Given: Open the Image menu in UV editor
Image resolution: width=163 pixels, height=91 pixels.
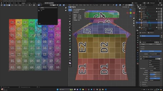Looking at the screenshot, I should click(20, 5).
